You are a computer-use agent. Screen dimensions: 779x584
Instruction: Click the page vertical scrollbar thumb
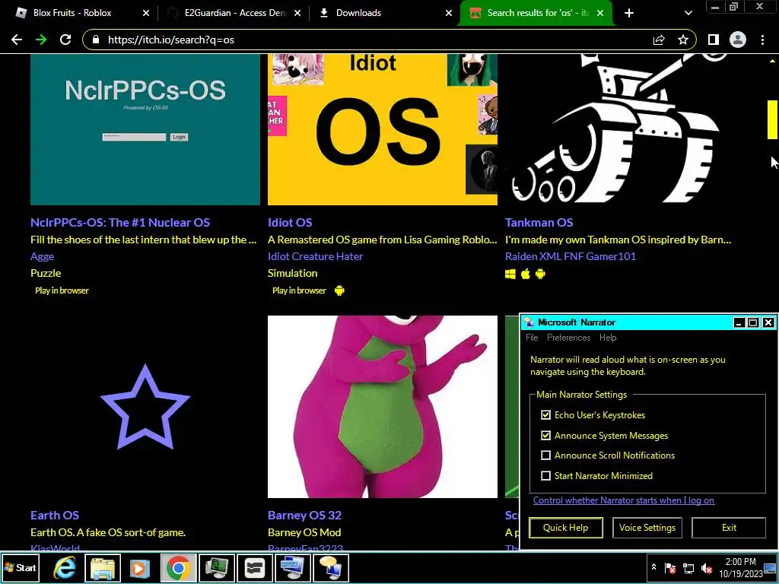point(772,119)
